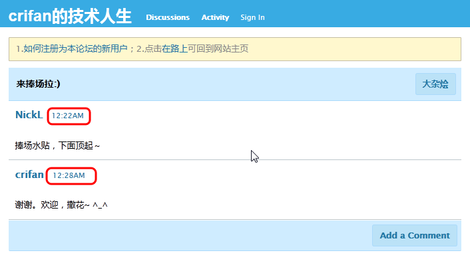Select the reply text 谢谢。欢迎，撒花~ ^_^

tap(61, 205)
